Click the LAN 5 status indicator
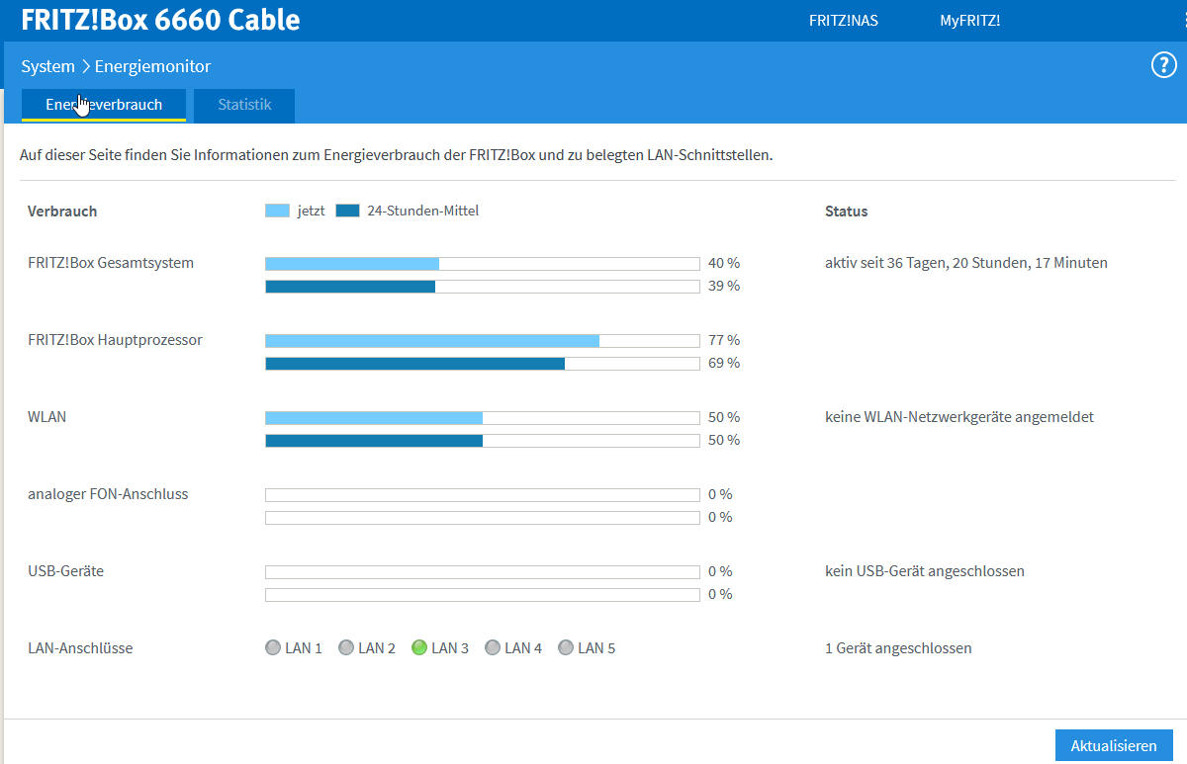1187x764 pixels. [x=565, y=647]
